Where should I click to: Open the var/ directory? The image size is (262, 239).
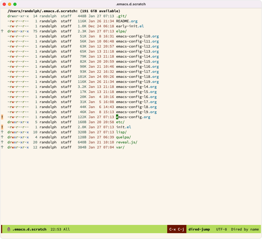click(120, 147)
